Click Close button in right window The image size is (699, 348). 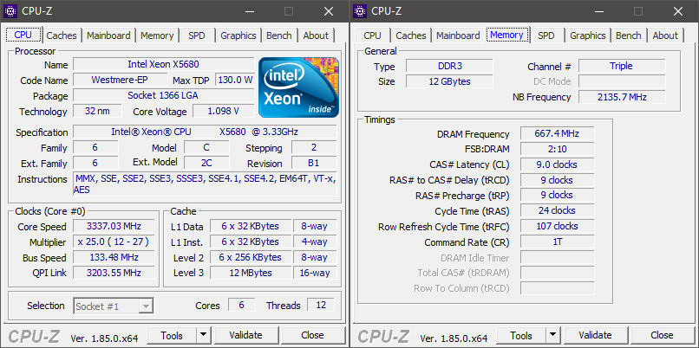point(662,335)
